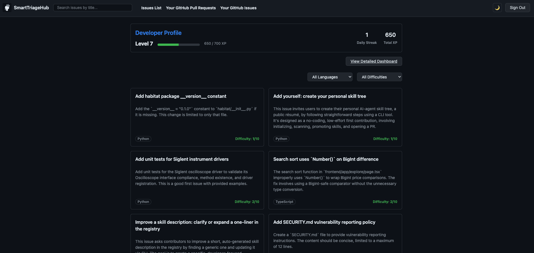The height and width of the screenshot is (253, 534).
Task: Click the 650 Total XP counter
Action: [390, 38]
